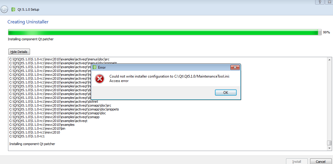Click the question mark help button
The height and width of the screenshot is (164, 333).
click(x=320, y=2)
